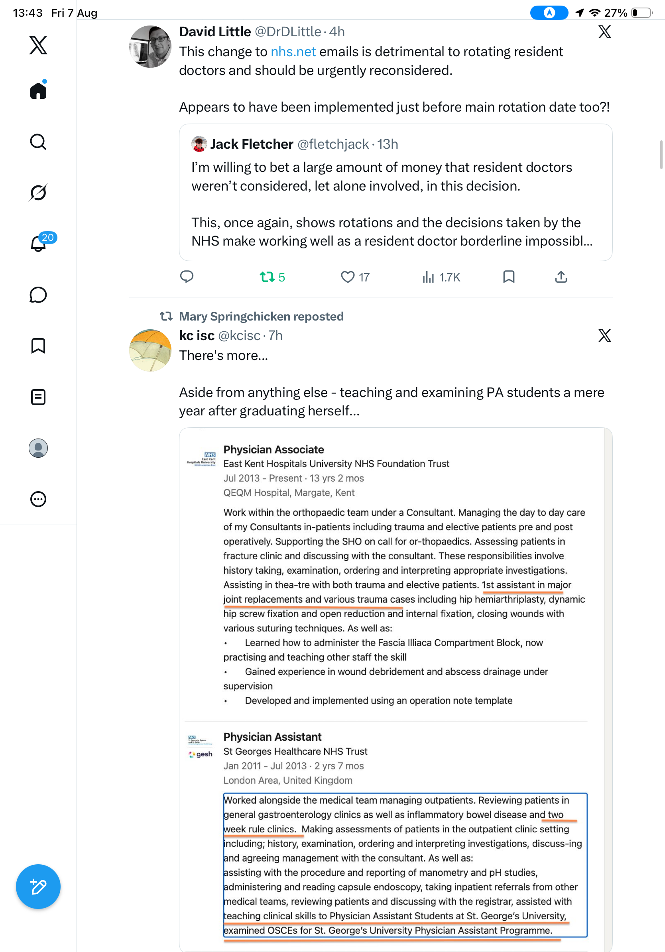Open the Grok icon in sidebar

pos(38,193)
